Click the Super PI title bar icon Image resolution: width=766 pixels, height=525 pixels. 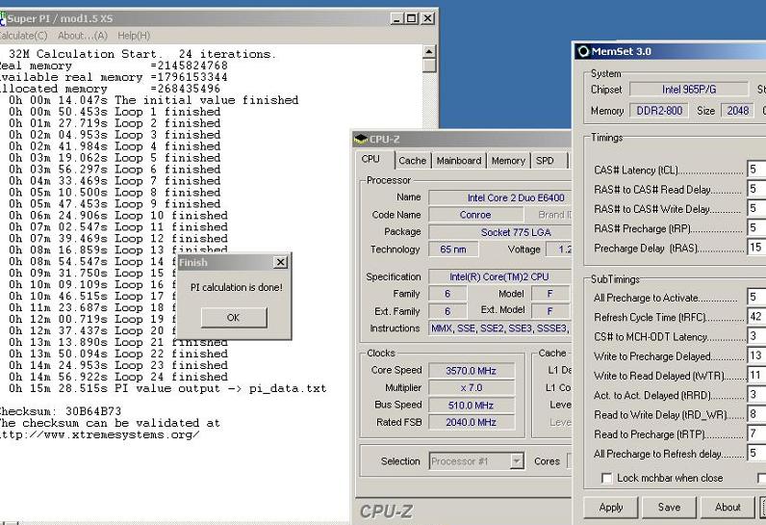pos(3,18)
